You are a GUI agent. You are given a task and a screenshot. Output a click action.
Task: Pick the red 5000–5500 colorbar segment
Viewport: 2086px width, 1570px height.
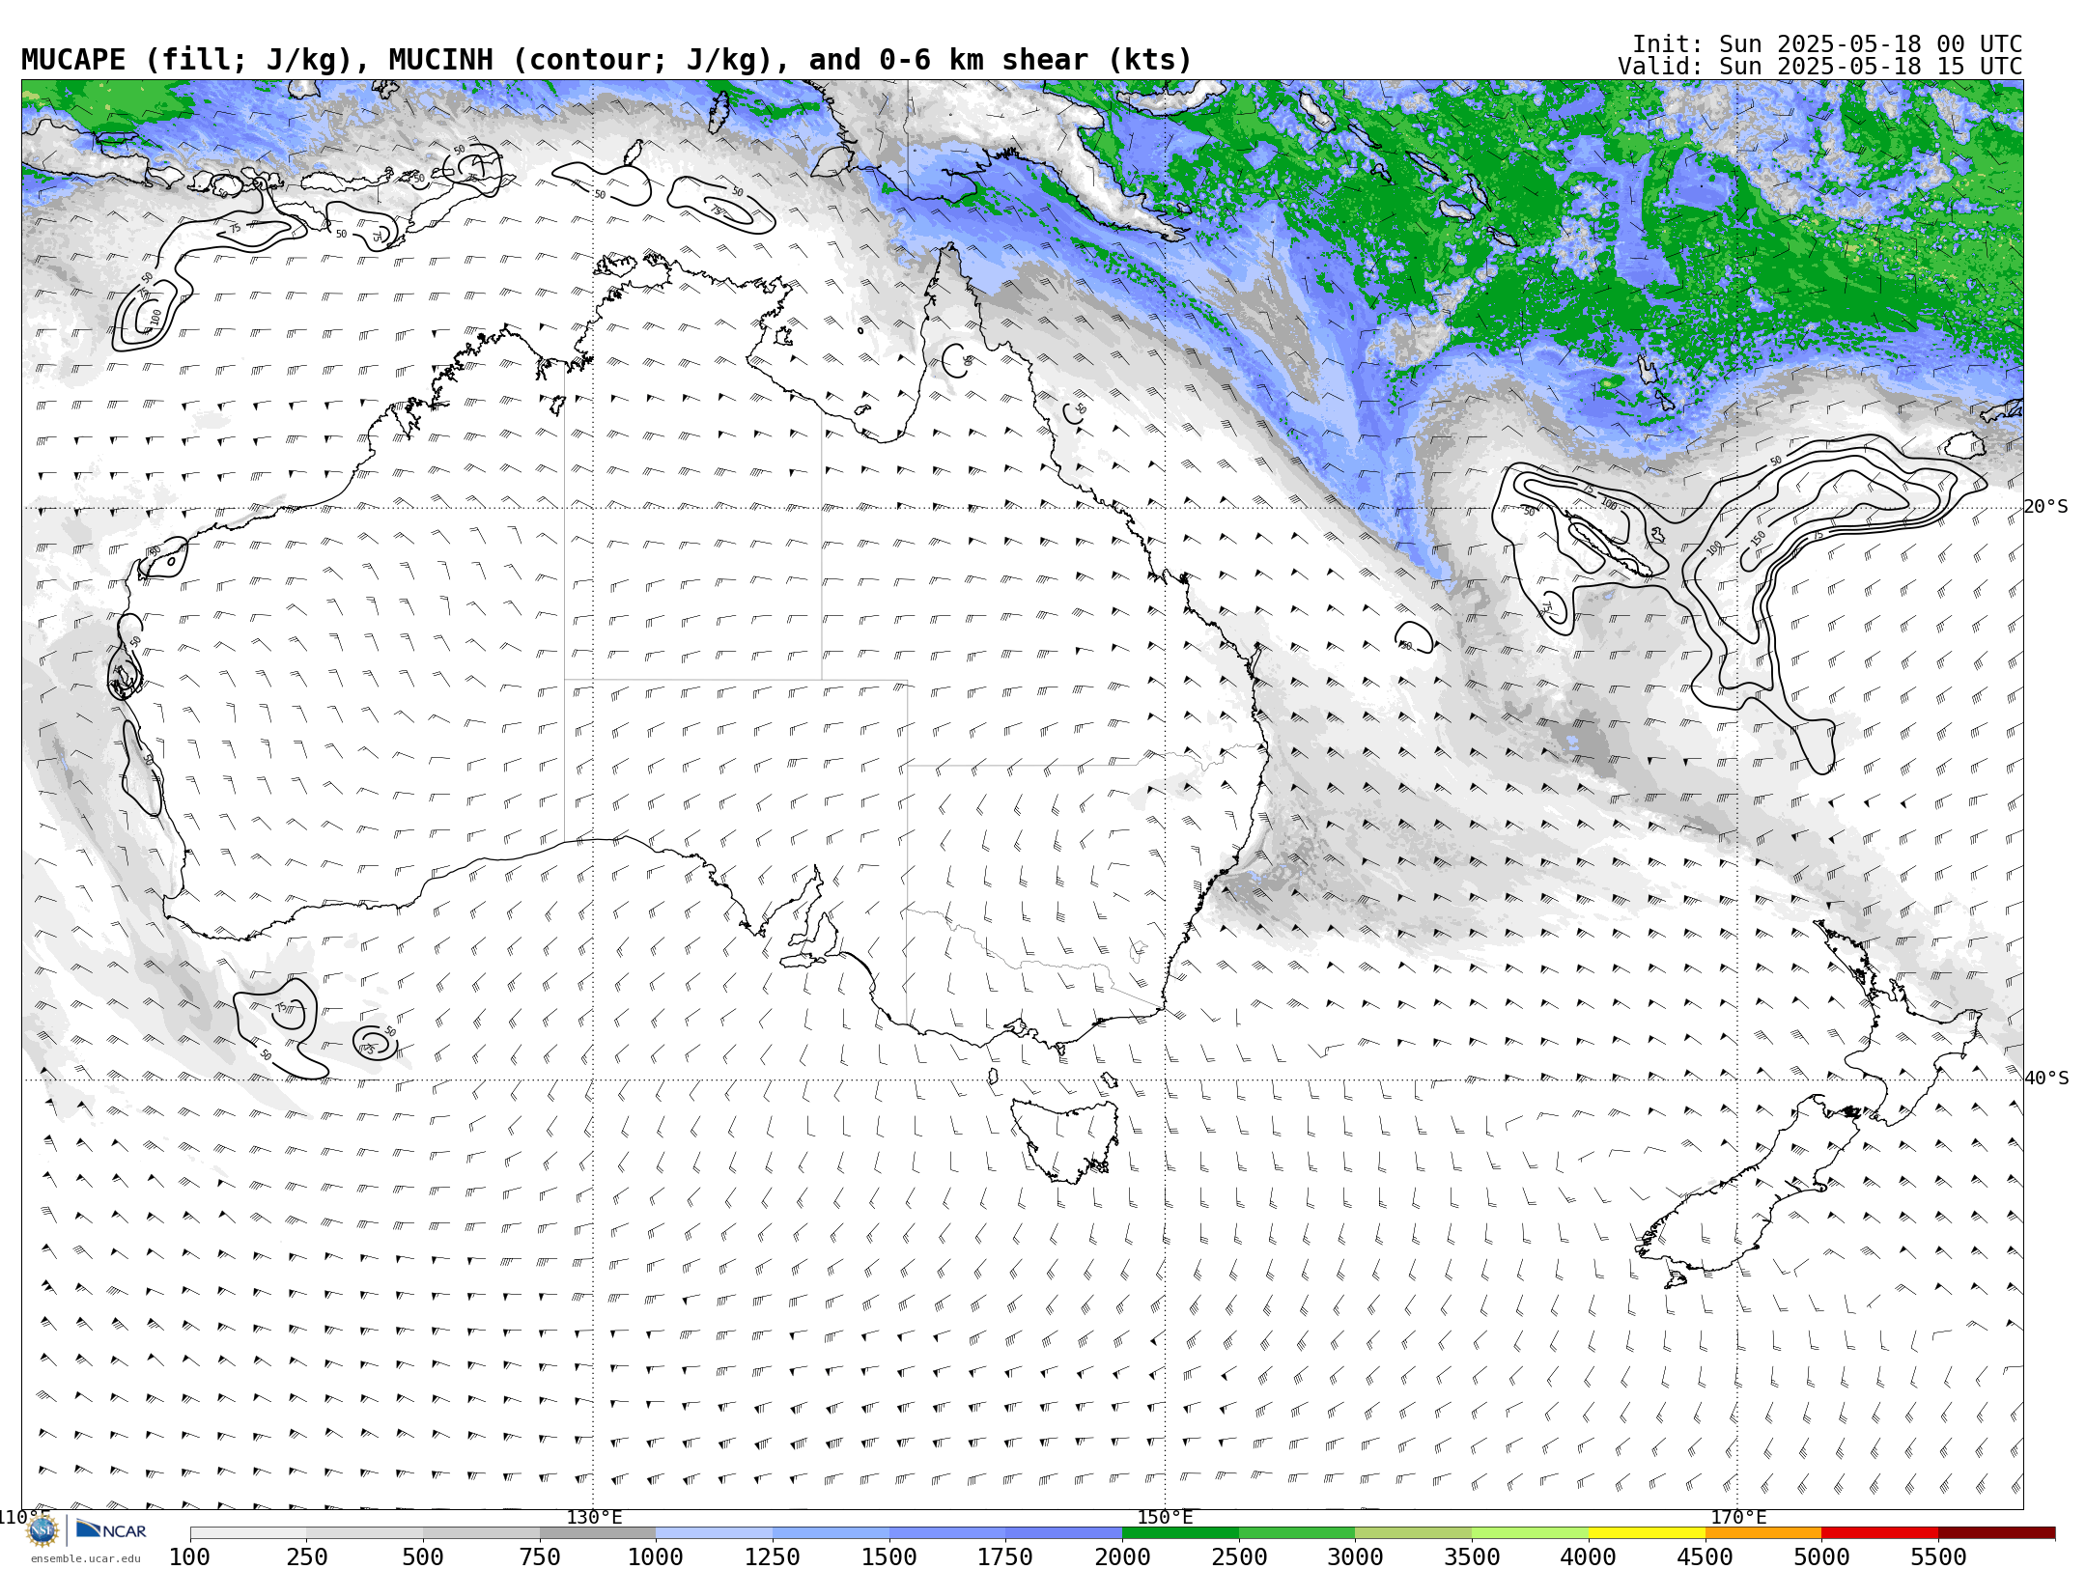(1879, 1532)
